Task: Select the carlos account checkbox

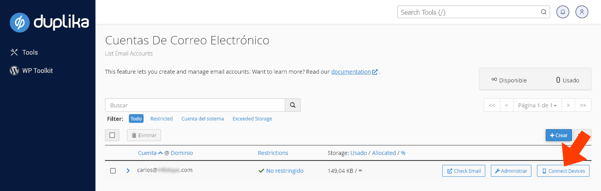Action: [113, 171]
